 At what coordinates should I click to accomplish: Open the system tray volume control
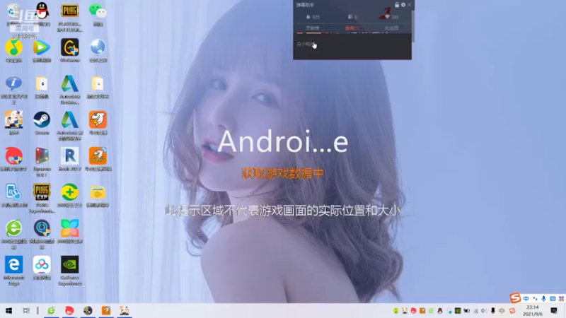coord(484,311)
